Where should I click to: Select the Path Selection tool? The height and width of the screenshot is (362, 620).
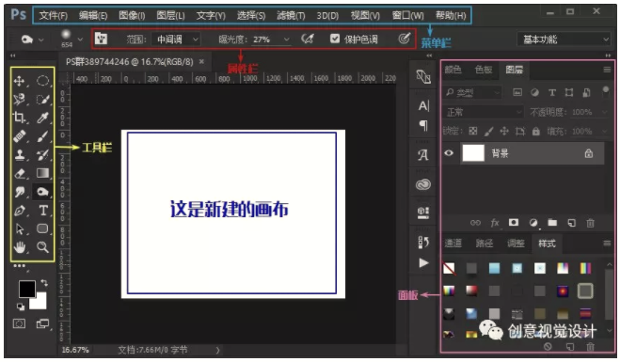click(x=19, y=228)
